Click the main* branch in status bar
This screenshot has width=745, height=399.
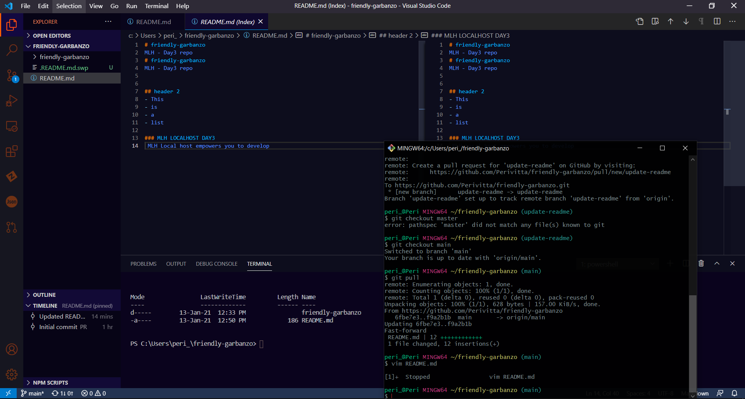point(32,393)
